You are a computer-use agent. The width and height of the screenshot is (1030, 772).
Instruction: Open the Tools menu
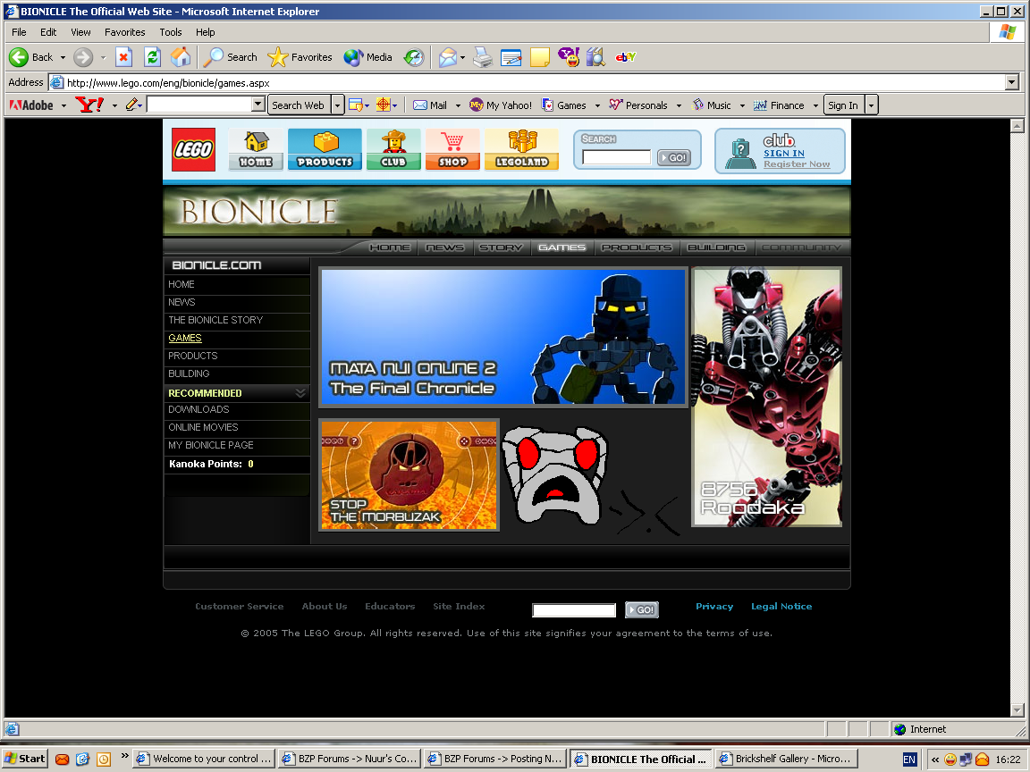(x=171, y=32)
